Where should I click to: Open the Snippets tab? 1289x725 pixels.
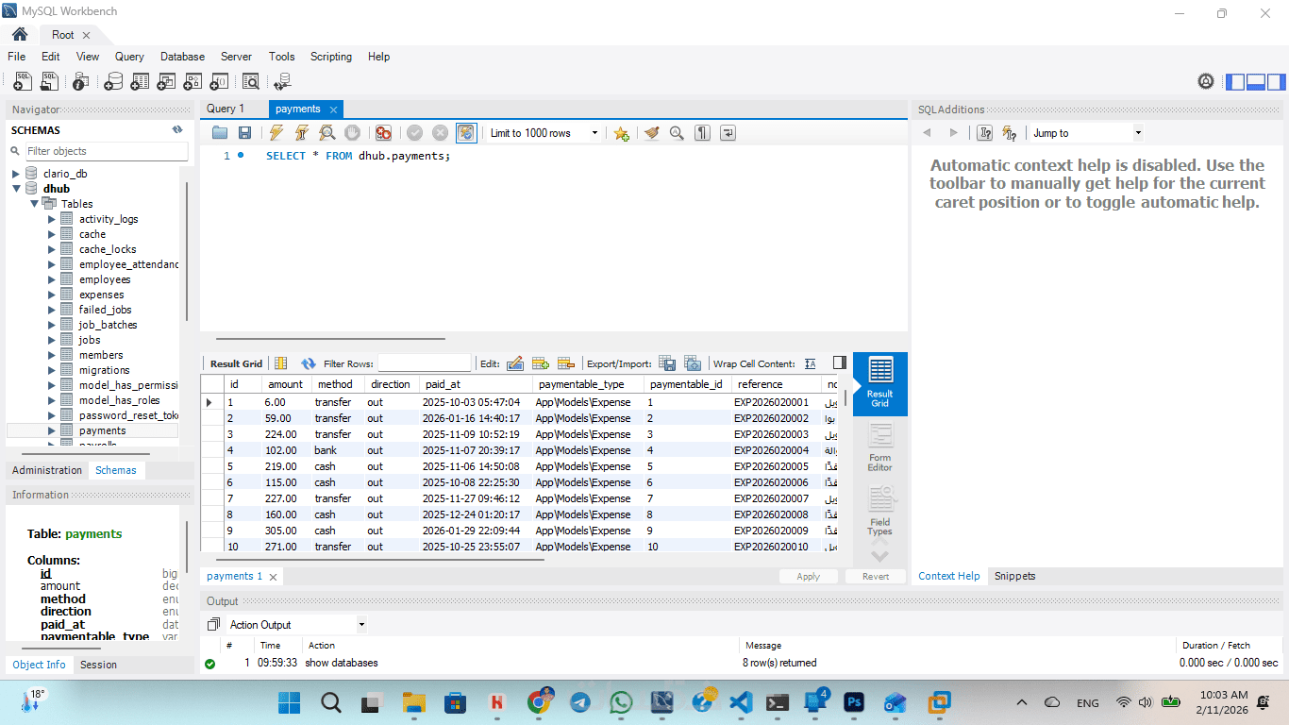click(x=1015, y=576)
